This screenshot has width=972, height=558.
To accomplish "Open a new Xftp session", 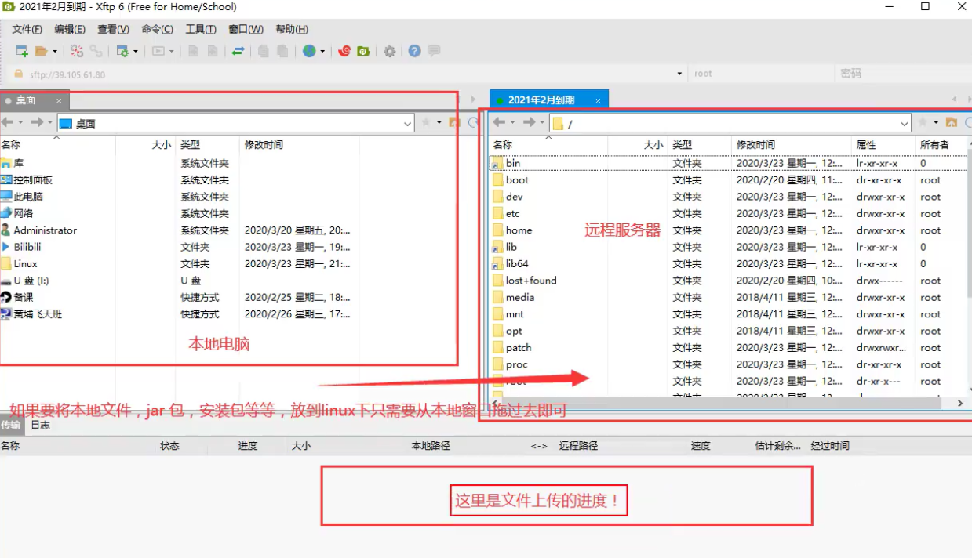I will tap(20, 52).
